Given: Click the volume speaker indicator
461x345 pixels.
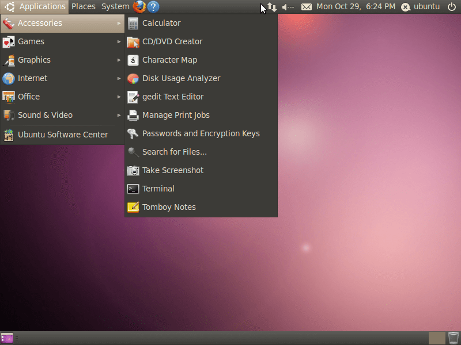Looking at the screenshot, I should tap(288, 7).
